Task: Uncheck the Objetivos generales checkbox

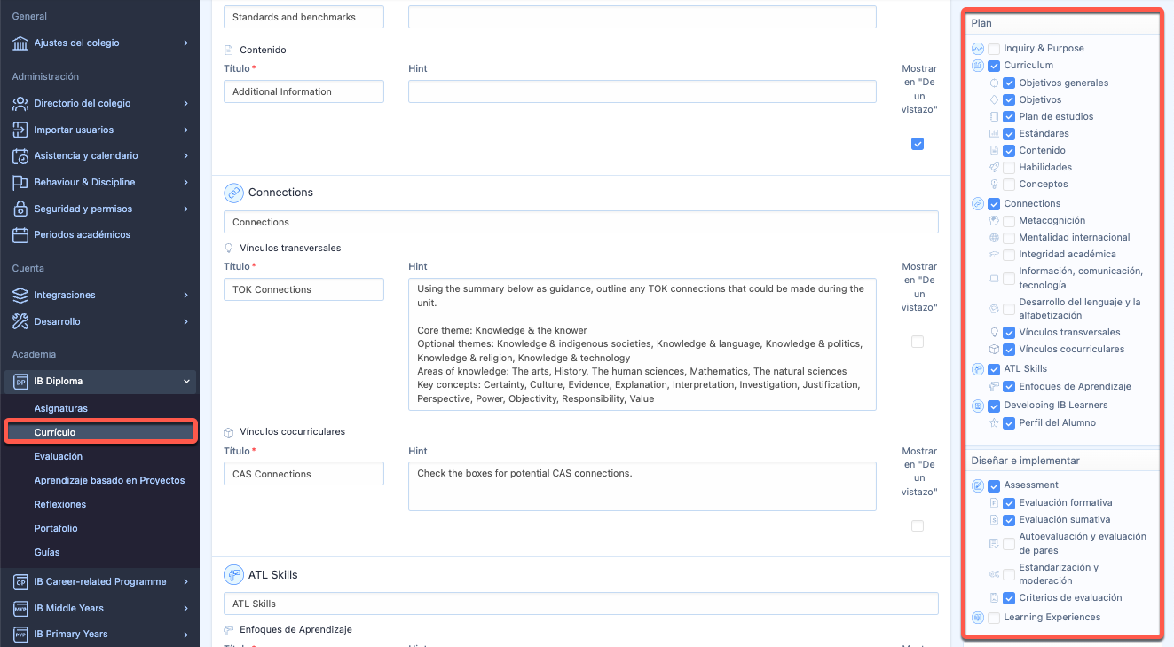Action: (1009, 83)
